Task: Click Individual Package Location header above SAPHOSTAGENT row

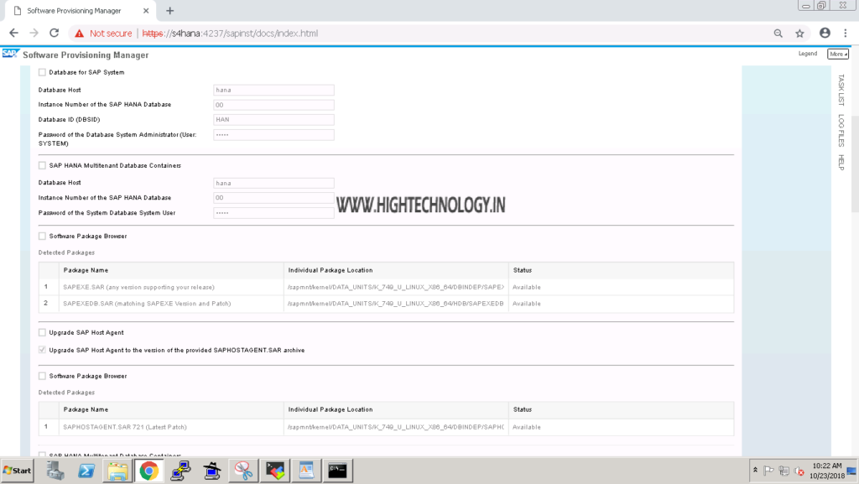Action: [331, 409]
